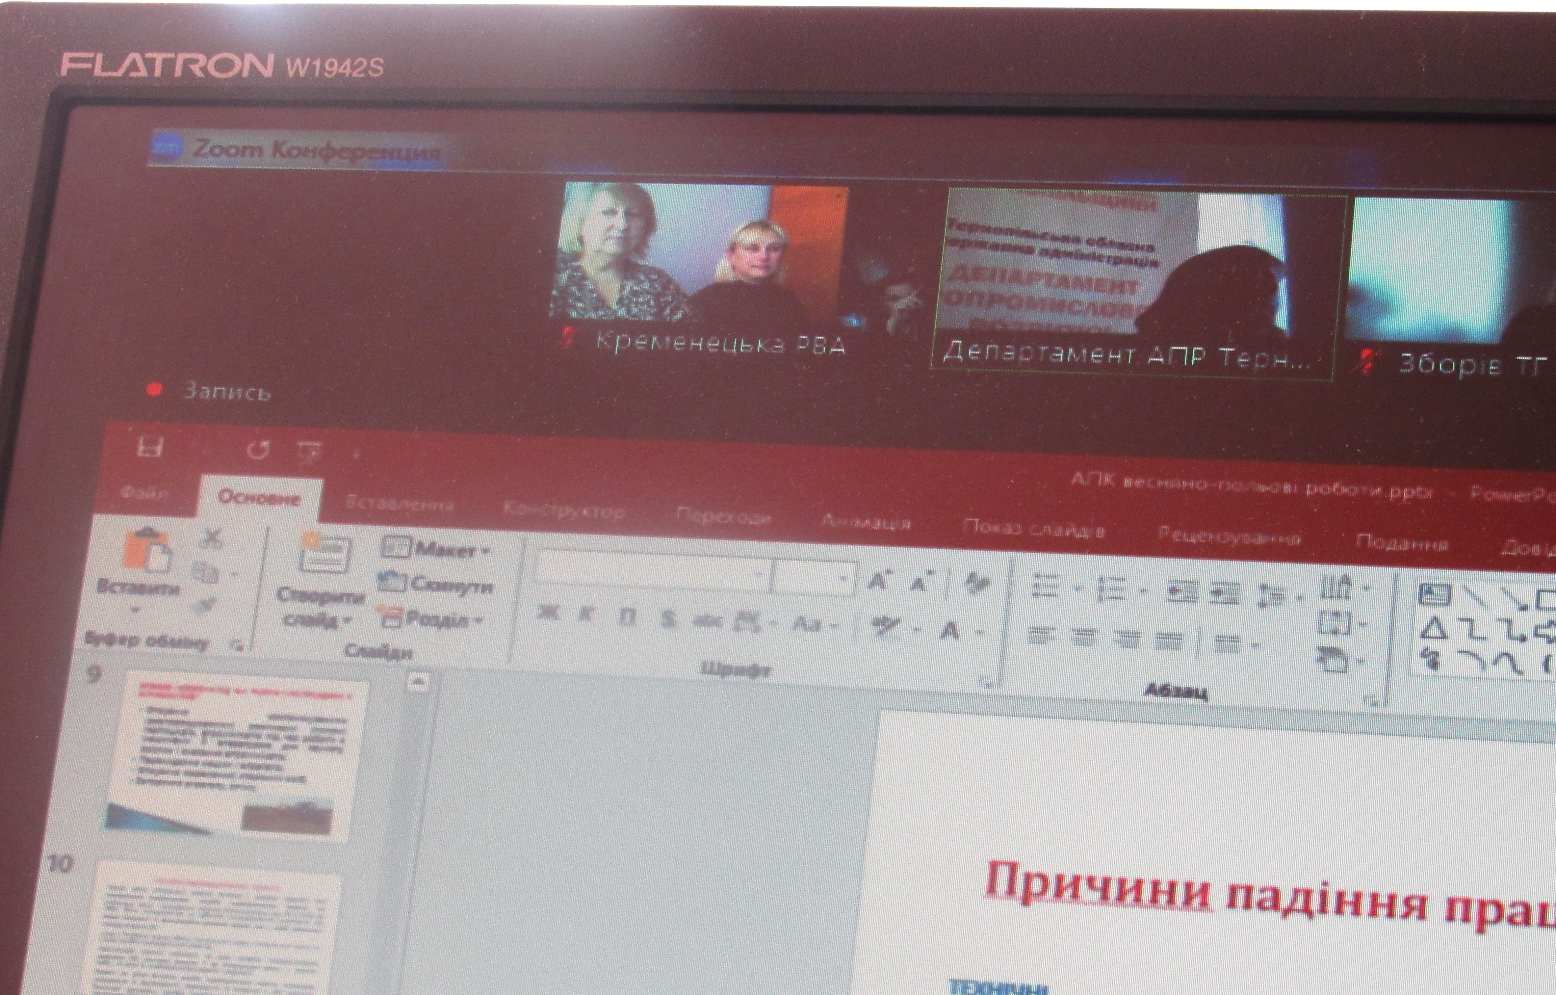Center the text in the Абзац group
Screen dimensions: 1556x995
[x=1084, y=637]
